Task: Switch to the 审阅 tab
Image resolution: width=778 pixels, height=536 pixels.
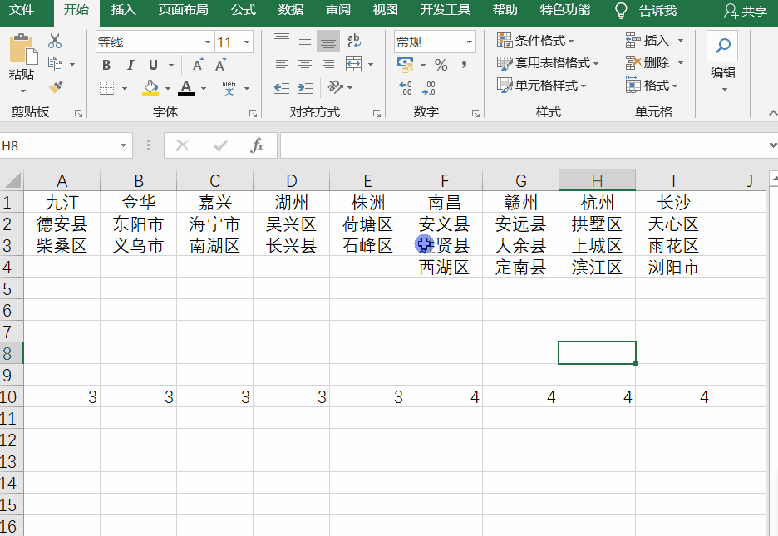Action: 338,10
